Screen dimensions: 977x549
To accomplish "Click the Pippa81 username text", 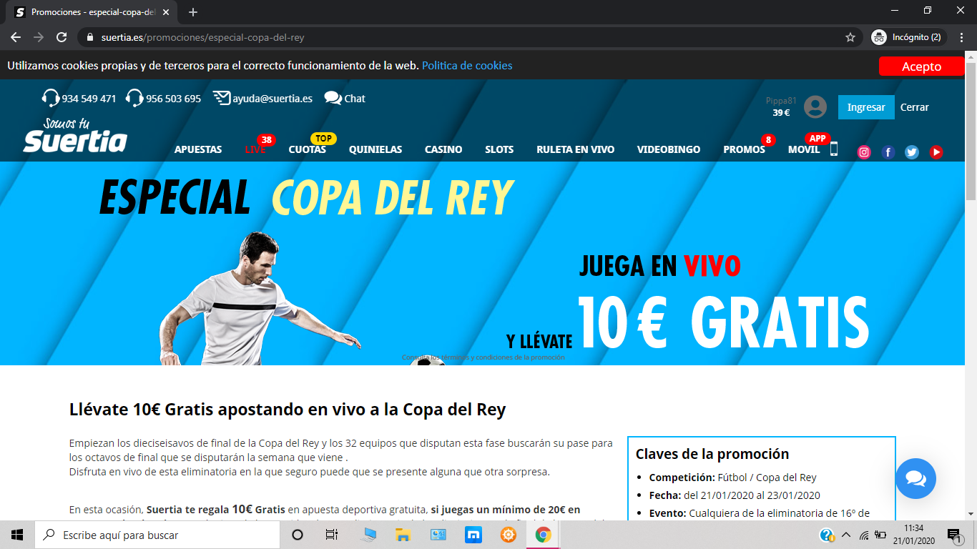I will click(x=781, y=101).
